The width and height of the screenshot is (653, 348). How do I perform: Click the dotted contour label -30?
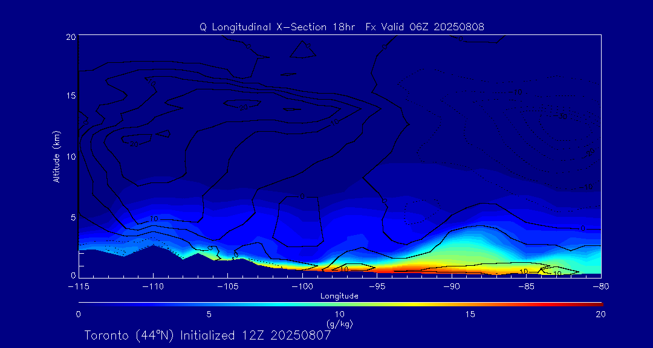560,116
